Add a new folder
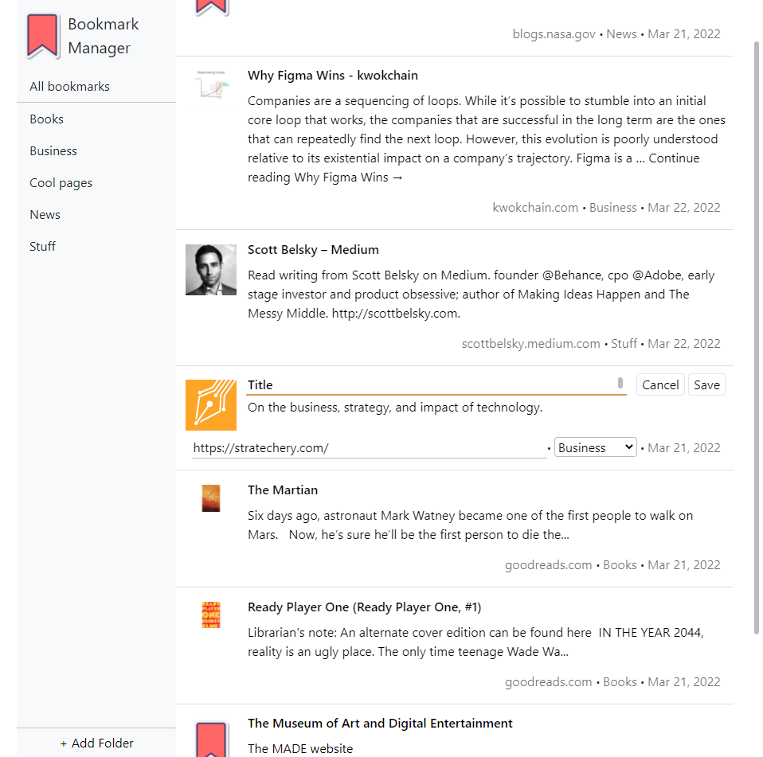 click(96, 743)
